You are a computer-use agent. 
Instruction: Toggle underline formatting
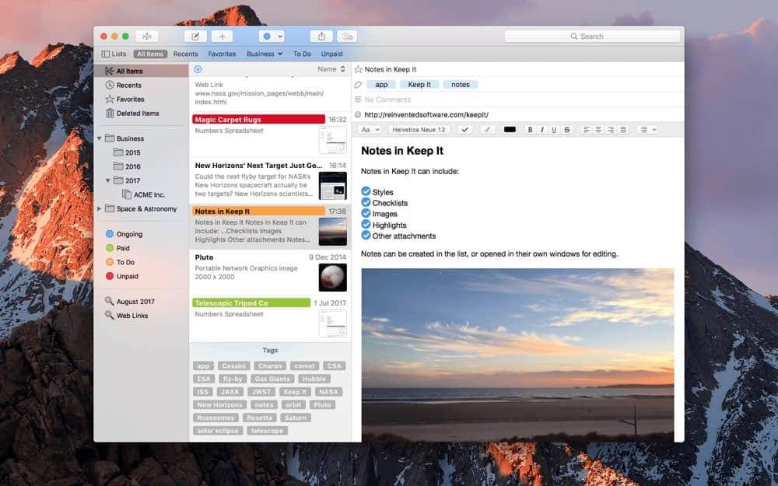click(554, 129)
